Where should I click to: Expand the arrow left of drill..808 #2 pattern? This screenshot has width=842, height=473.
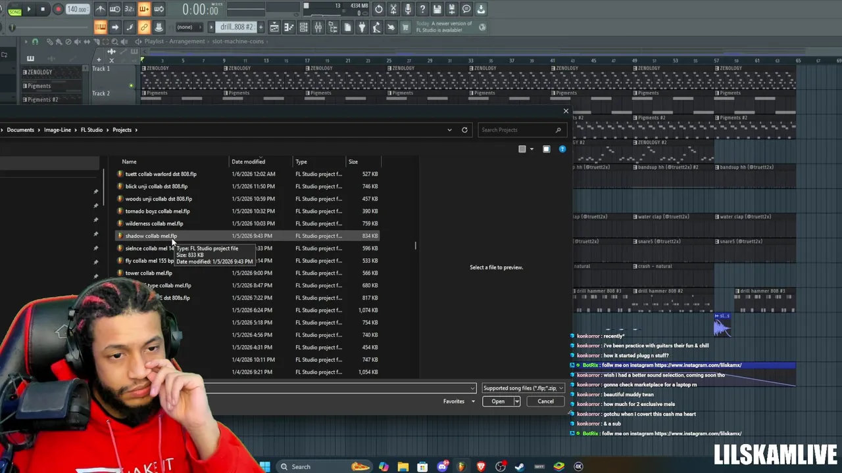coord(212,27)
